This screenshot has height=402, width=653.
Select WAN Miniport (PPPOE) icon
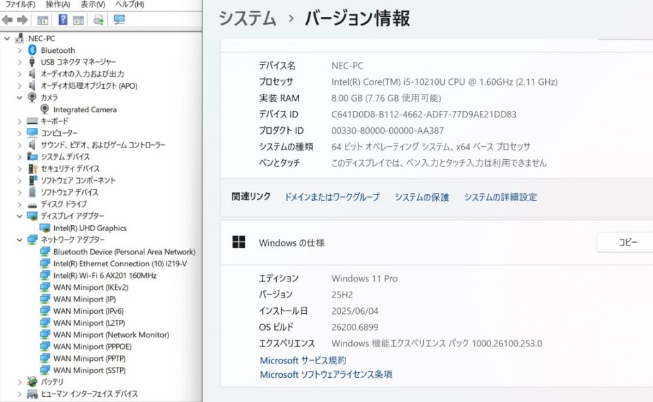[x=44, y=347]
